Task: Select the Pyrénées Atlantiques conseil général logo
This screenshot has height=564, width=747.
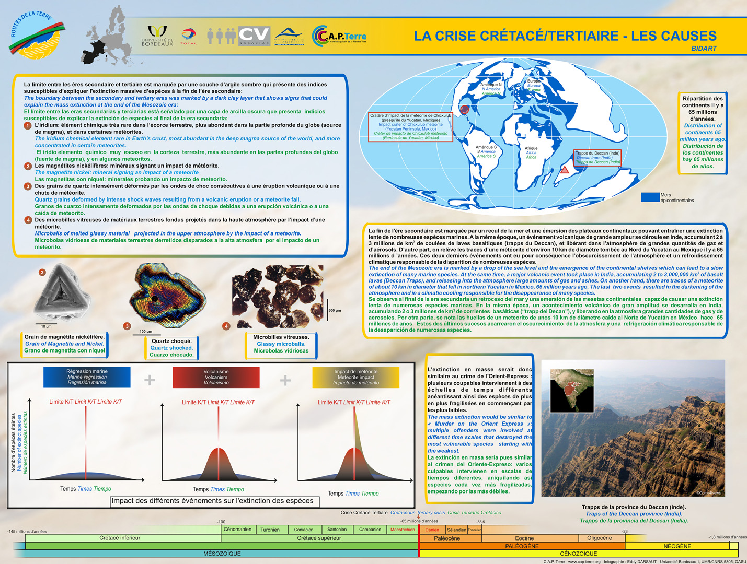Action: click(289, 37)
